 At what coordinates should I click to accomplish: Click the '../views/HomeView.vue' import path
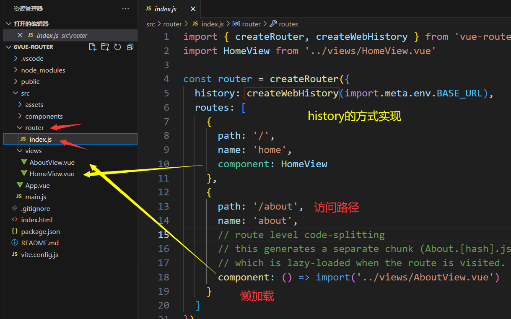click(x=371, y=51)
